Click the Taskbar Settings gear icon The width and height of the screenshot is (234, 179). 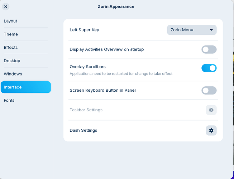[x=211, y=110]
